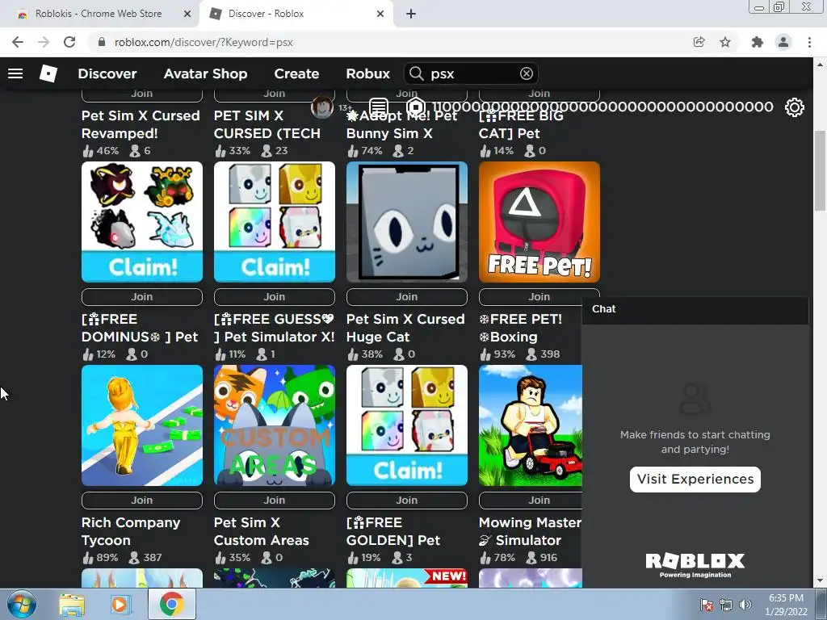
Task: Launch Windows Media Player from taskbar
Action: (120, 604)
